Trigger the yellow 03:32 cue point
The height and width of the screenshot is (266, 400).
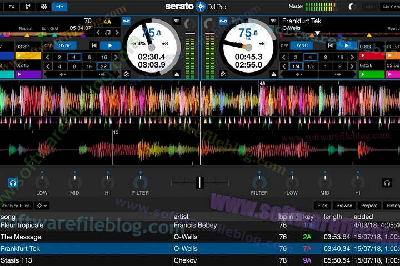tap(28, 55)
